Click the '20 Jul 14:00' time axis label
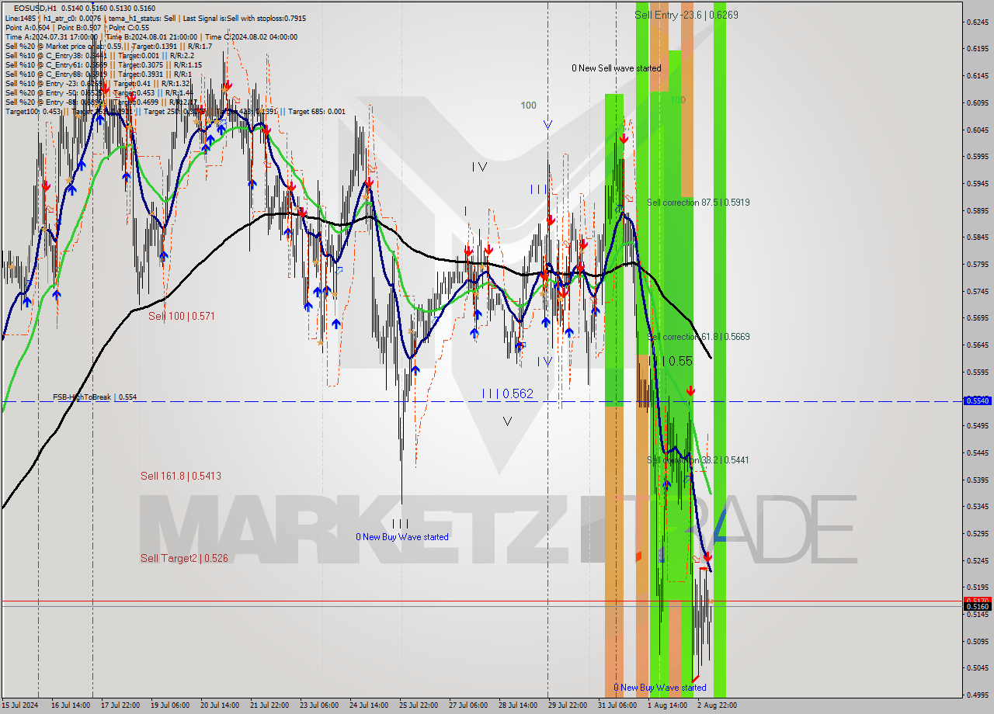Viewport: 994px width, 714px height. (220, 705)
